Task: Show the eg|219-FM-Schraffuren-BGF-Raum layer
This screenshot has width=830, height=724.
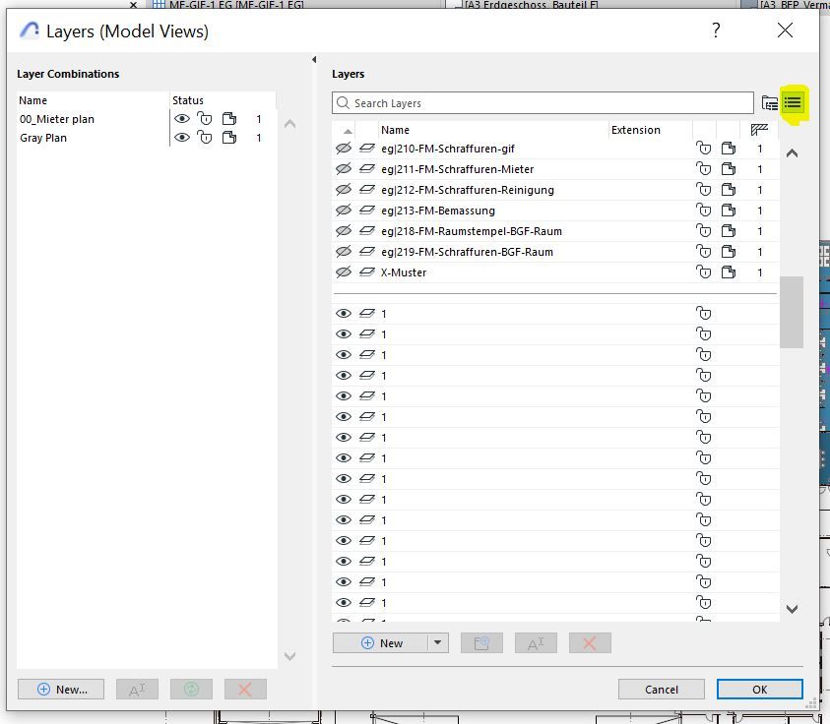Action: click(x=344, y=252)
